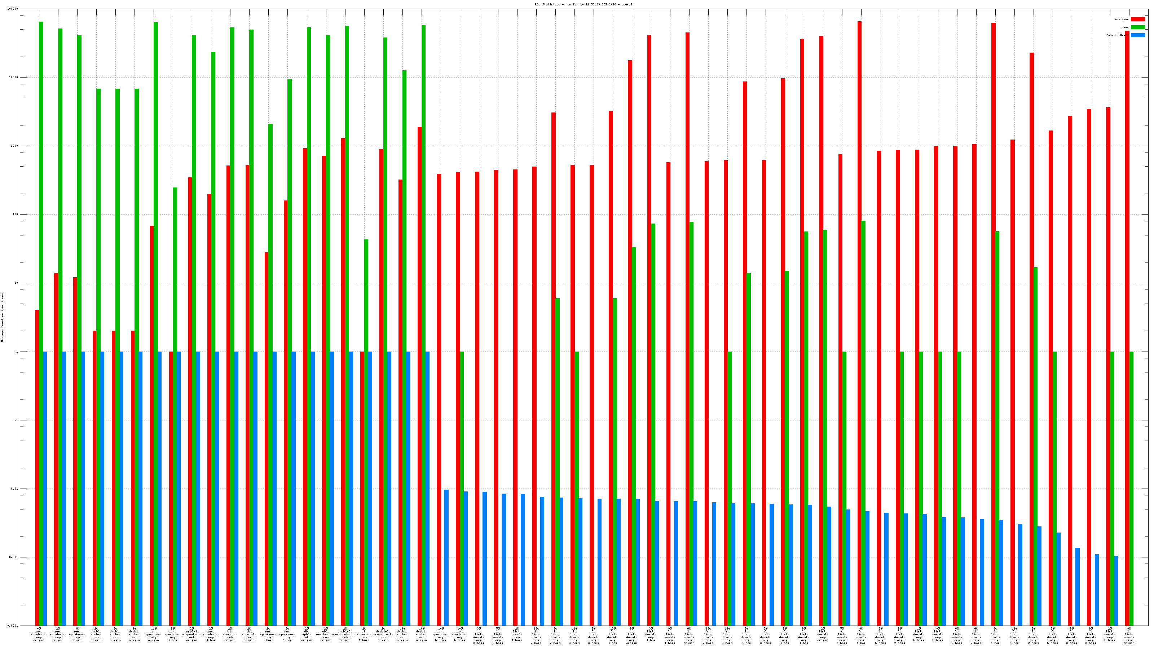The height and width of the screenshot is (649, 1154).
Task: Click the zen.spamhaus.org 6 hops label
Action: point(460,634)
